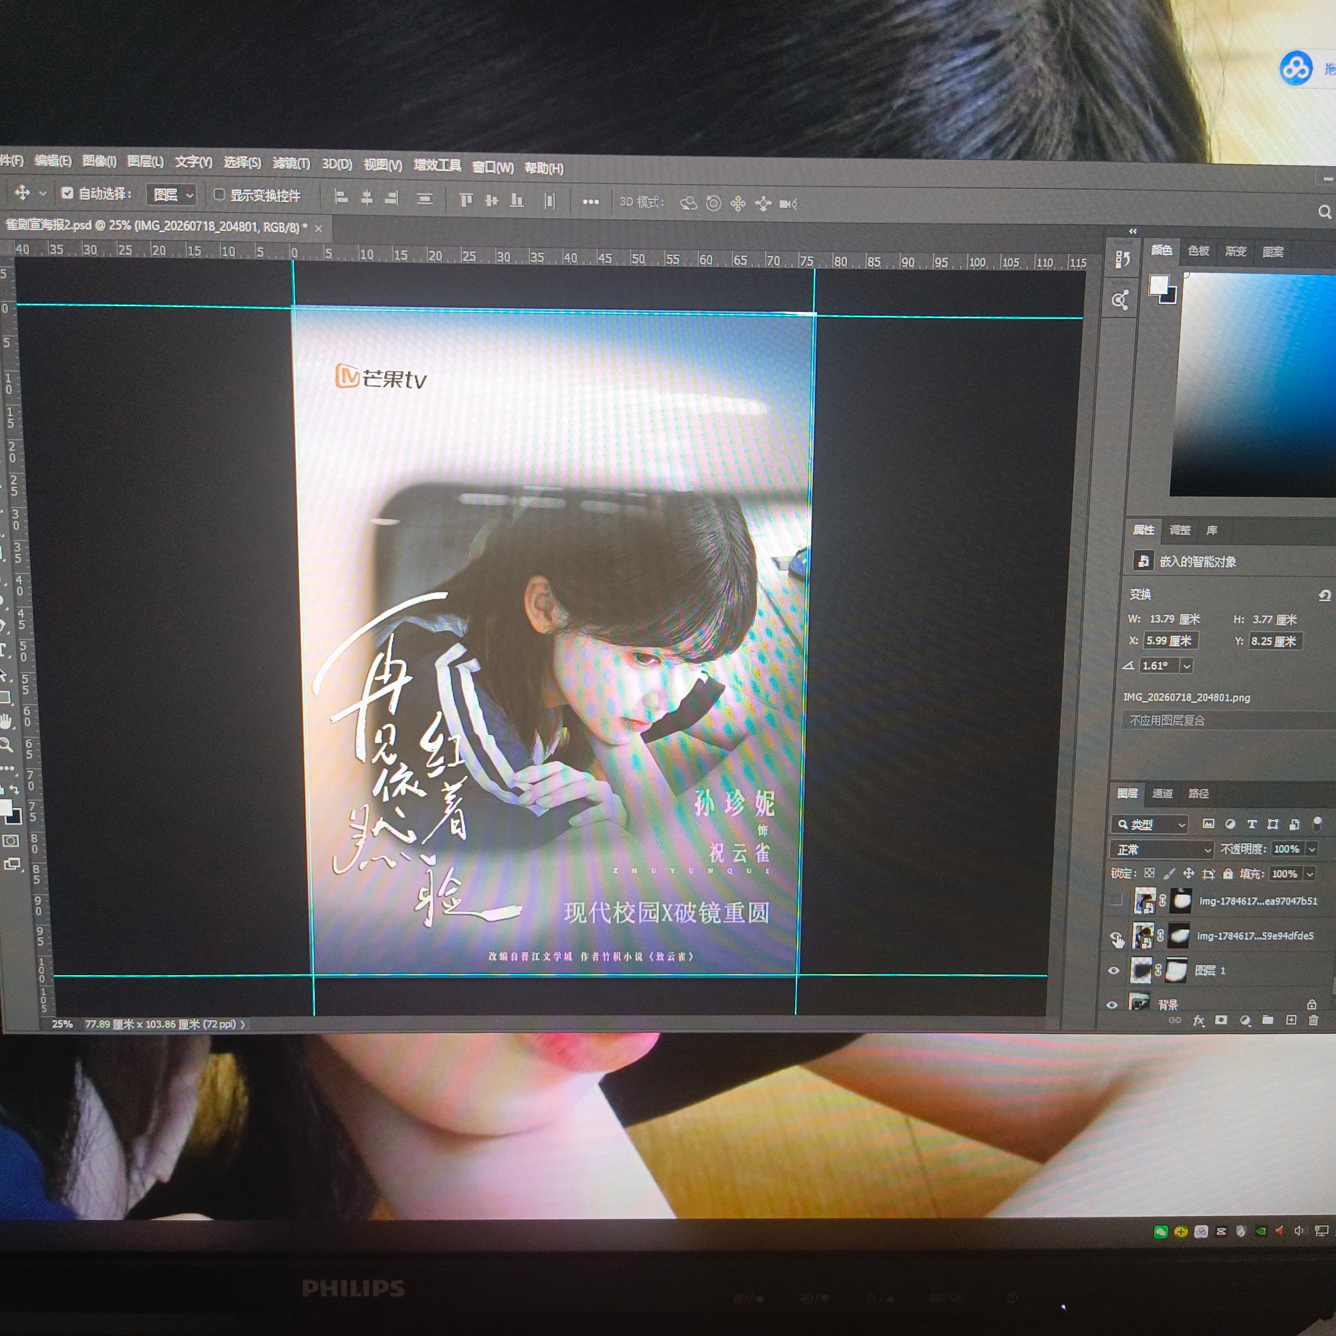Toggle the type layer filter

click(1252, 824)
